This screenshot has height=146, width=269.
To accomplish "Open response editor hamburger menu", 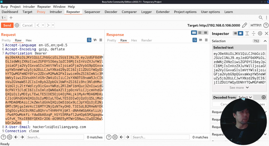I will (206, 40).
